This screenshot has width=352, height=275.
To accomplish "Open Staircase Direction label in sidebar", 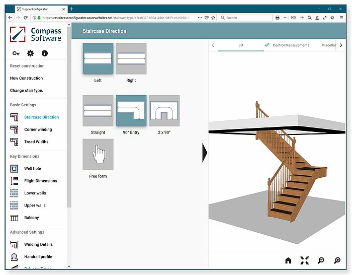I will [42, 117].
